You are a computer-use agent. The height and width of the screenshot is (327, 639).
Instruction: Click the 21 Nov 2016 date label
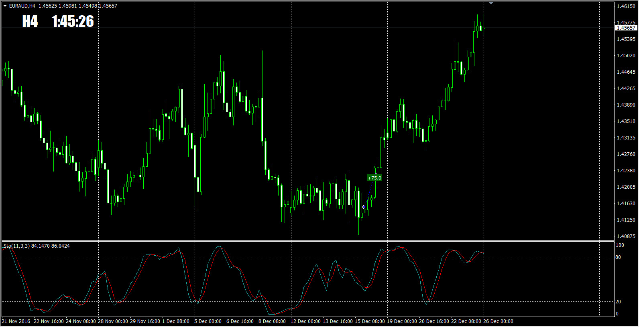(16, 321)
